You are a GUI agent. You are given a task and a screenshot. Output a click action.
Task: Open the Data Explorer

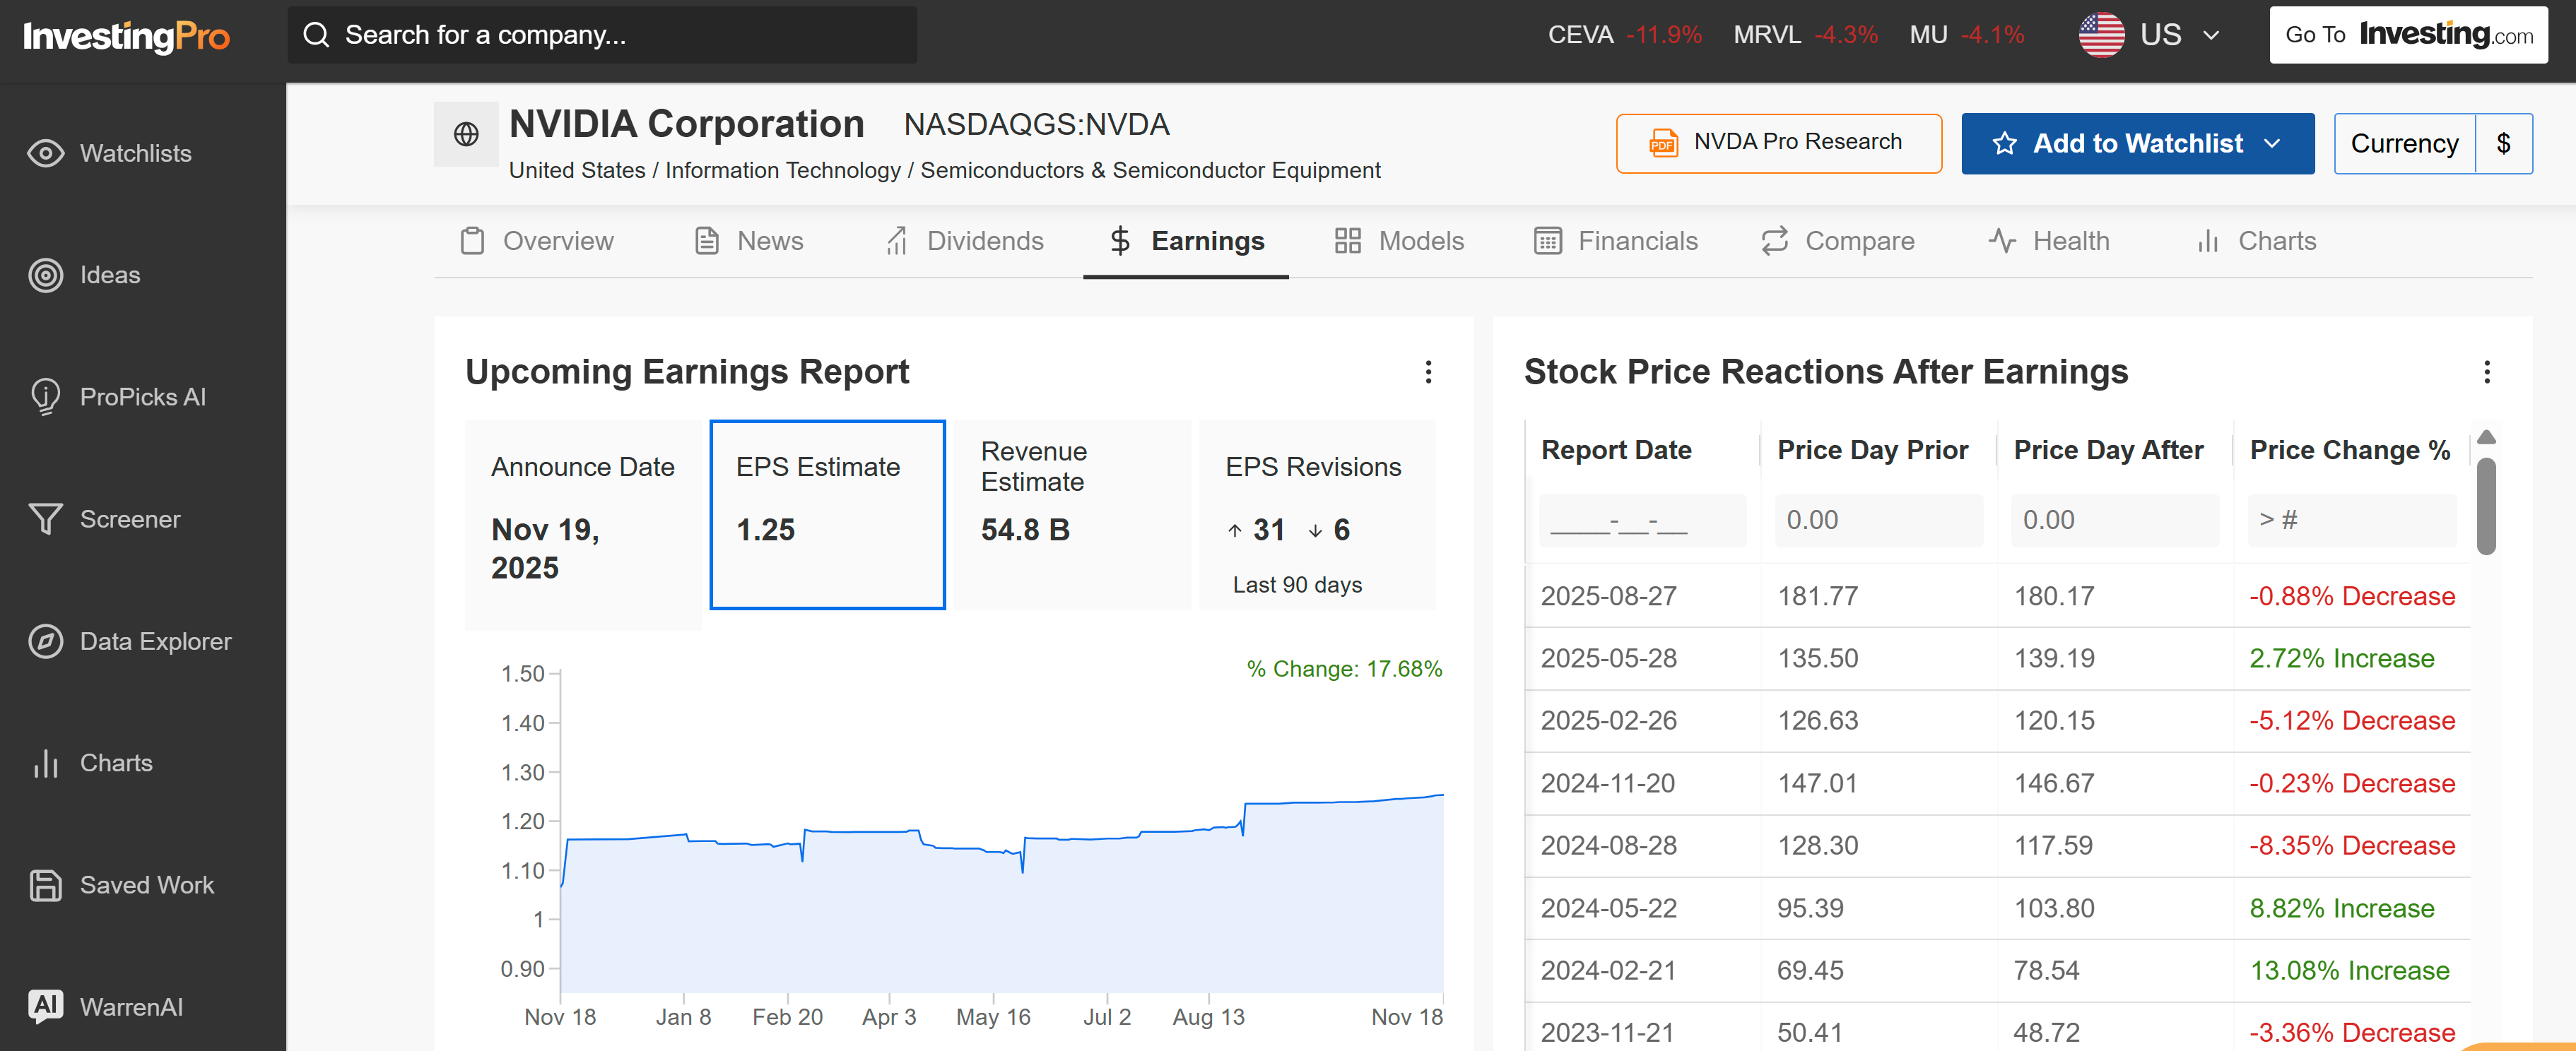click(156, 641)
